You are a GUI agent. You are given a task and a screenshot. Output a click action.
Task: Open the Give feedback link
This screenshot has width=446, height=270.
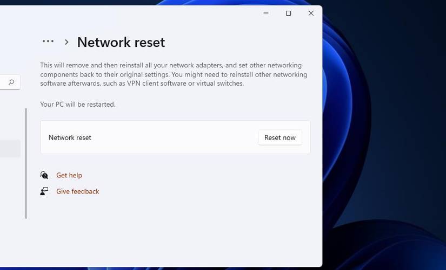pos(77,191)
